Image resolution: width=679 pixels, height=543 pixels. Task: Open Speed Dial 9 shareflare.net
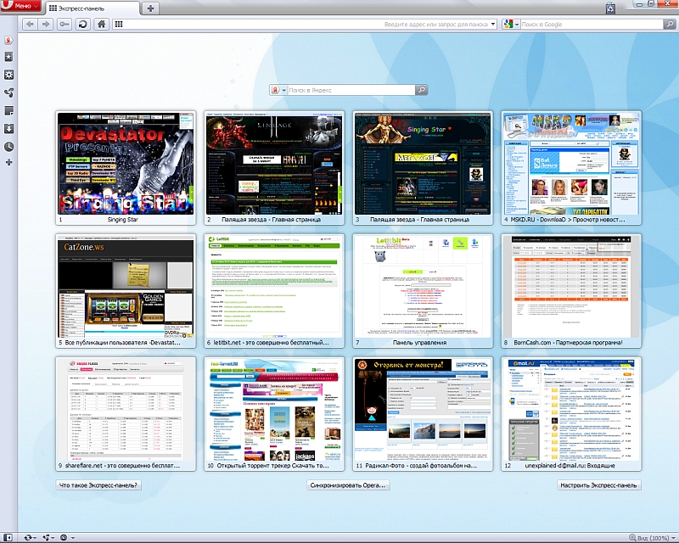126,413
